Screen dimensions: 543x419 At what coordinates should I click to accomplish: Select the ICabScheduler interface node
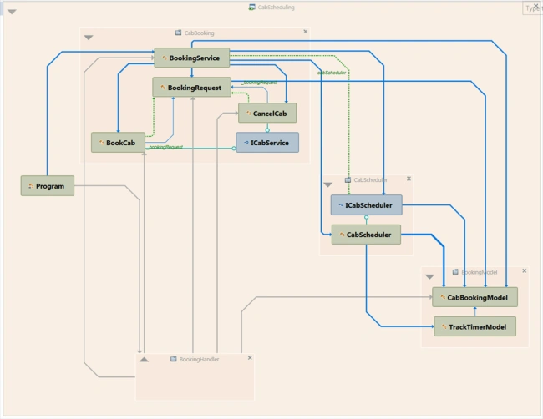[x=367, y=205]
